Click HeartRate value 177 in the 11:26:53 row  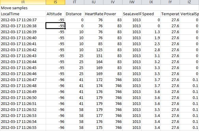(x=94, y=115)
